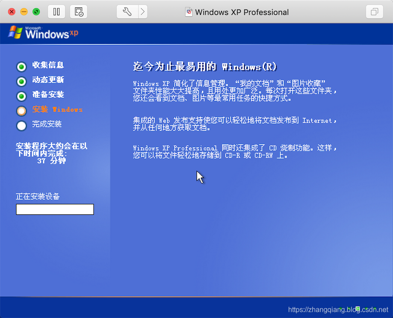This screenshot has width=393, height=318.
Task: Click the Windows XP Professional window title
Action: (242, 12)
